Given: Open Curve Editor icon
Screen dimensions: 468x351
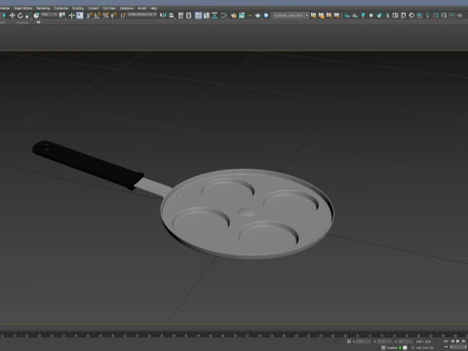Looking at the screenshot, I should [207, 16].
